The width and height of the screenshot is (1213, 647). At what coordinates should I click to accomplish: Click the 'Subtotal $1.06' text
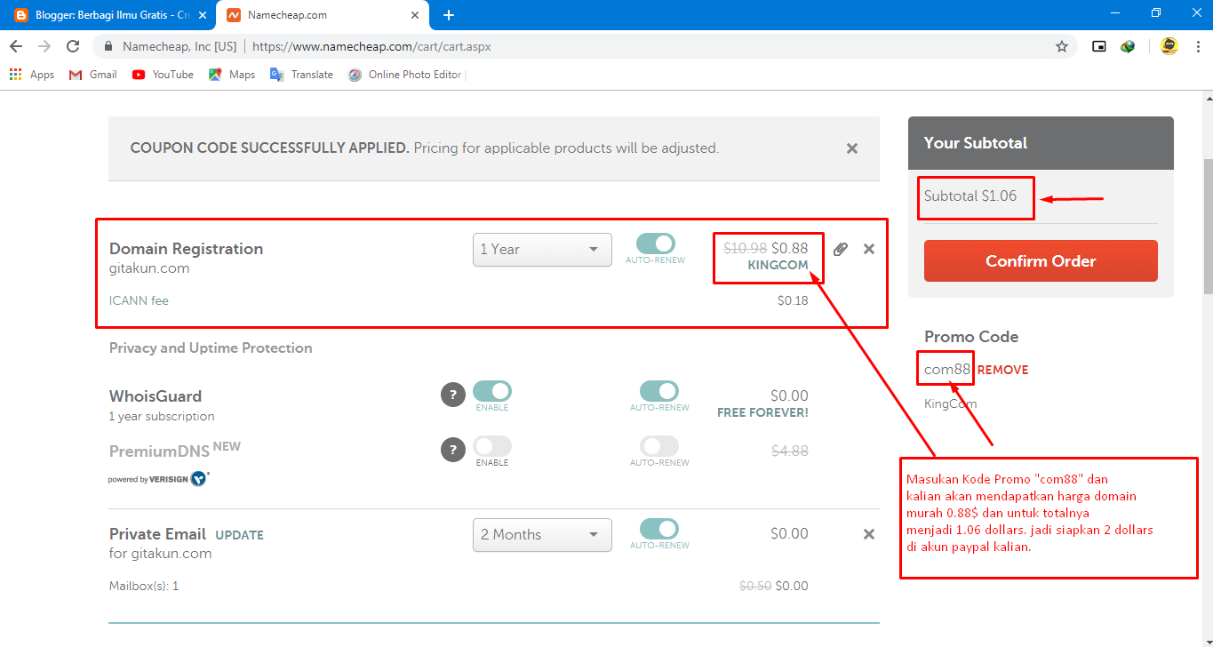(x=970, y=196)
